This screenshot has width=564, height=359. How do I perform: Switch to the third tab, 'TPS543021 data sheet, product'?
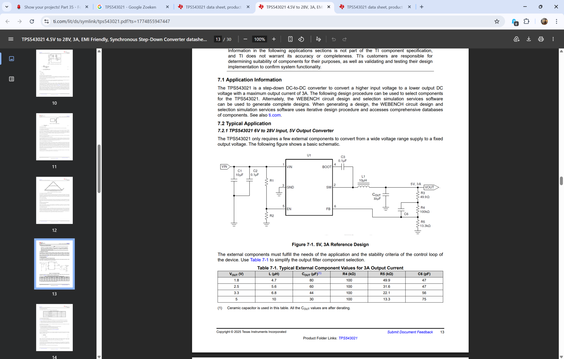(x=213, y=7)
